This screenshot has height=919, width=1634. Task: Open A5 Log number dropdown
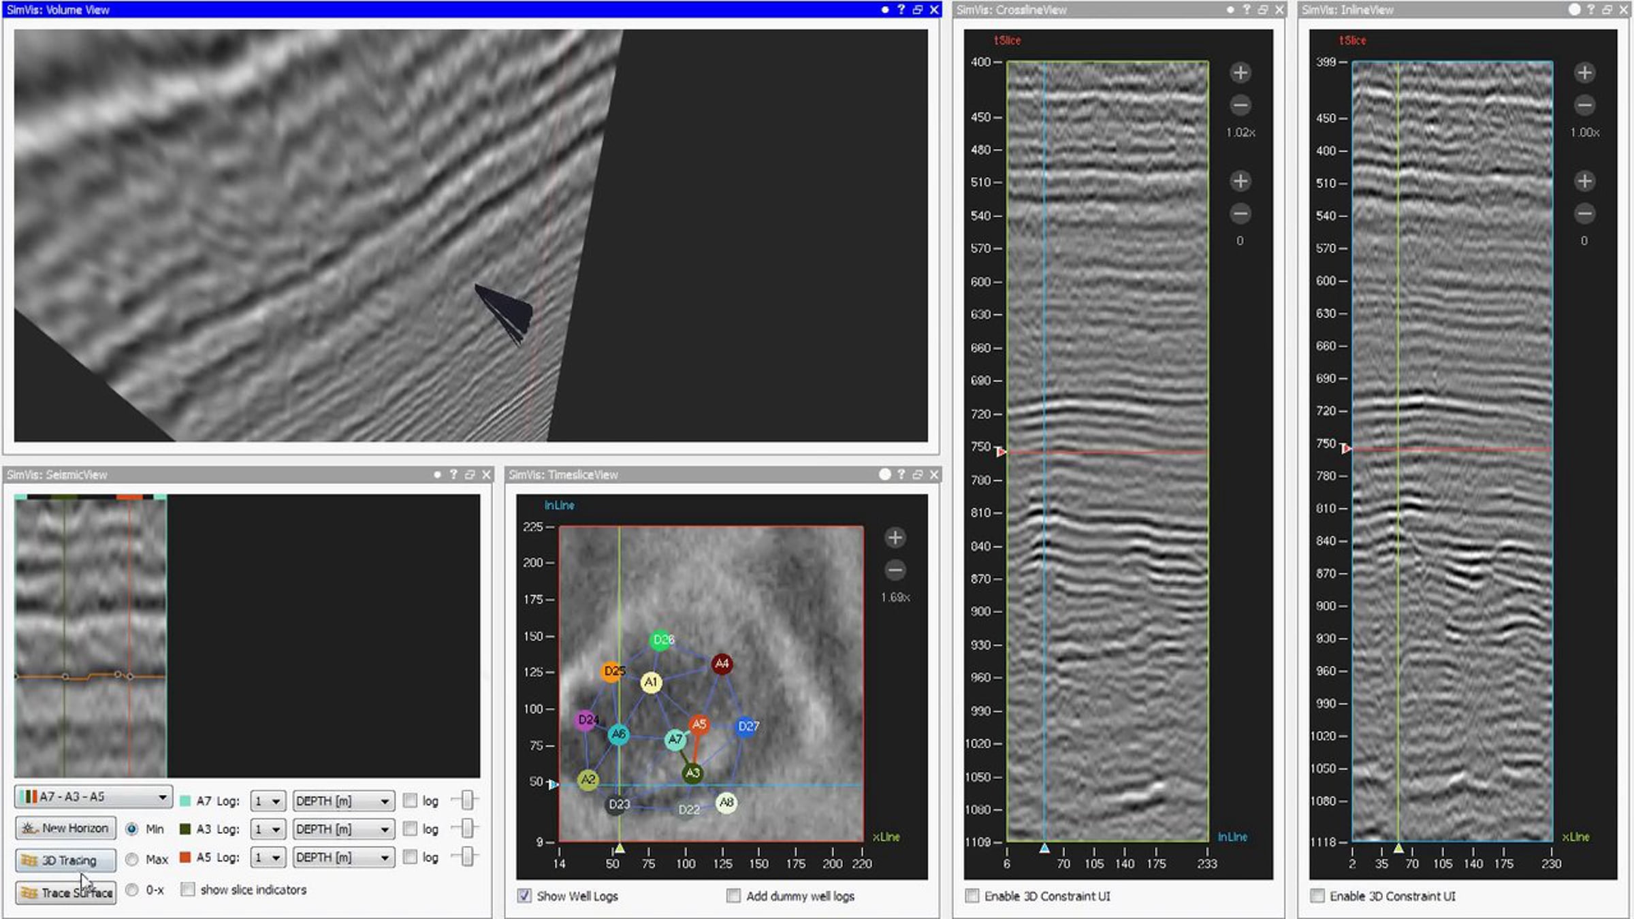pyautogui.click(x=268, y=858)
